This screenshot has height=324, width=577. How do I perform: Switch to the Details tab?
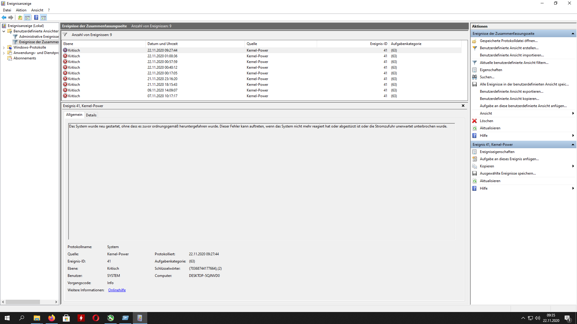pos(91,115)
